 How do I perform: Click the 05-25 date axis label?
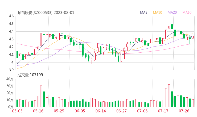click(59, 111)
